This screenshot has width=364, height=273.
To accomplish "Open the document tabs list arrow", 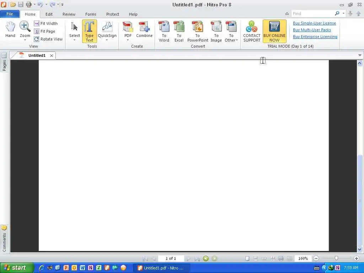I will 360,55.
